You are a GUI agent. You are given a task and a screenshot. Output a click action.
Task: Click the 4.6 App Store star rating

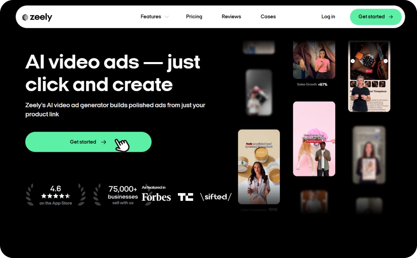coord(55,194)
